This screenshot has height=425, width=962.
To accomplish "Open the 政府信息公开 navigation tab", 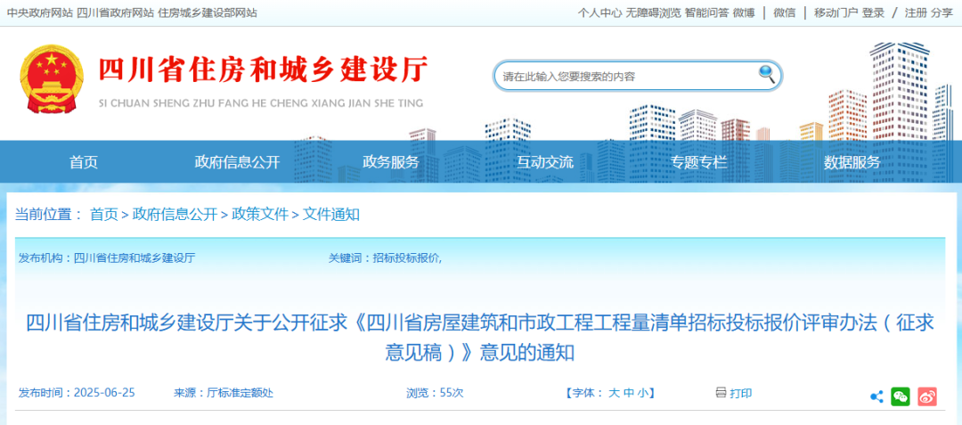I will coord(237,162).
